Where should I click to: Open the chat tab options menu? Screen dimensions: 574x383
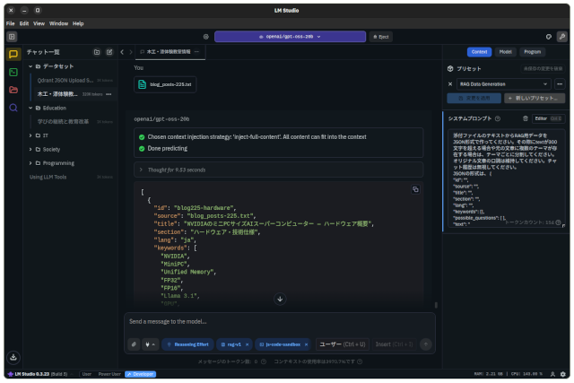[x=196, y=52]
